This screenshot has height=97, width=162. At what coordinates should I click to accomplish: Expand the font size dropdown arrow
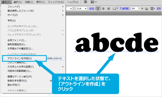point(86,9)
